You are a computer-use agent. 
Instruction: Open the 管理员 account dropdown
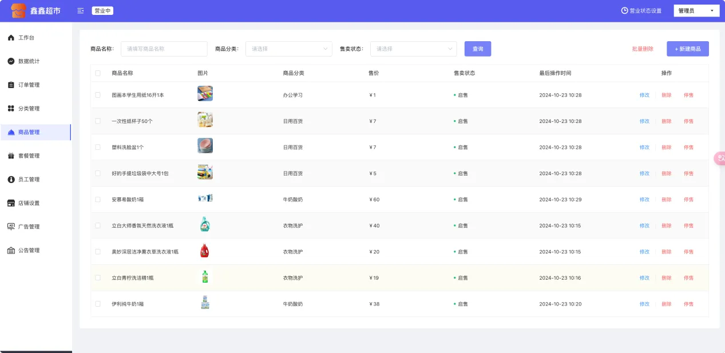[696, 11]
